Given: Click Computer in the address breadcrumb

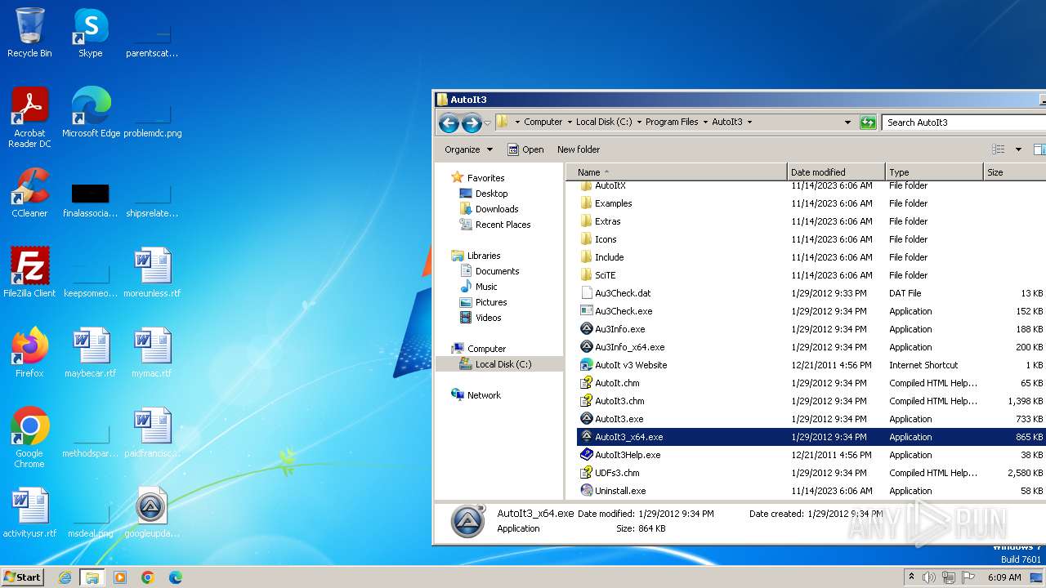Looking at the screenshot, I should (543, 122).
